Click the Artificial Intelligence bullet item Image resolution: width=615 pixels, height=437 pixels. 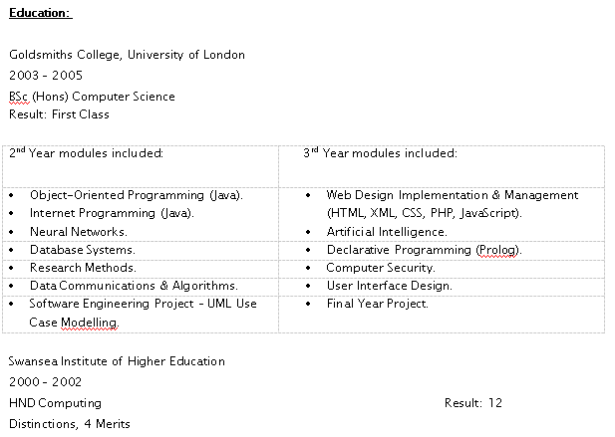click(387, 232)
